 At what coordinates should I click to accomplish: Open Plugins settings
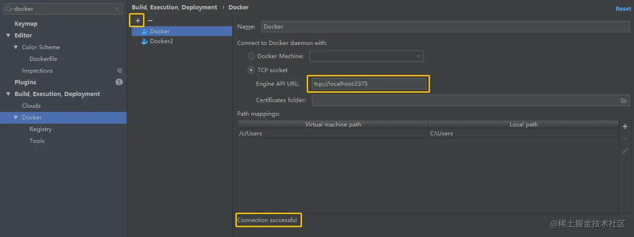coord(25,82)
